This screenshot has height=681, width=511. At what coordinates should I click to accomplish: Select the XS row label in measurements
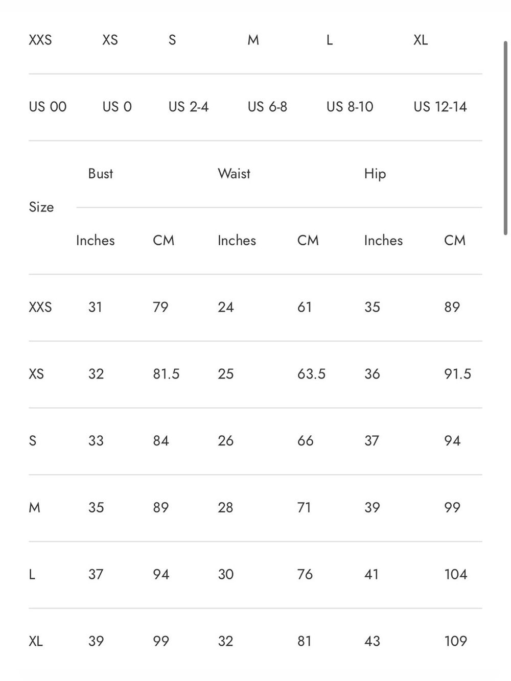[36, 374]
